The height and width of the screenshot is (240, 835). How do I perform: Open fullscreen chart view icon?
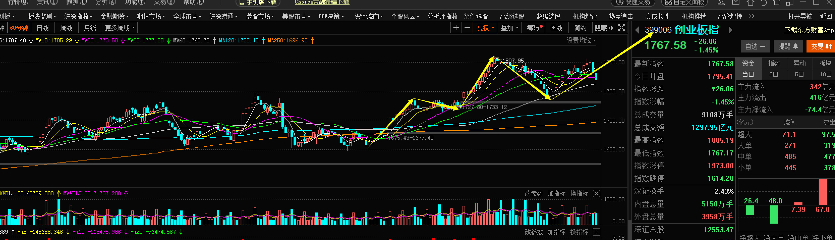(x=621, y=28)
